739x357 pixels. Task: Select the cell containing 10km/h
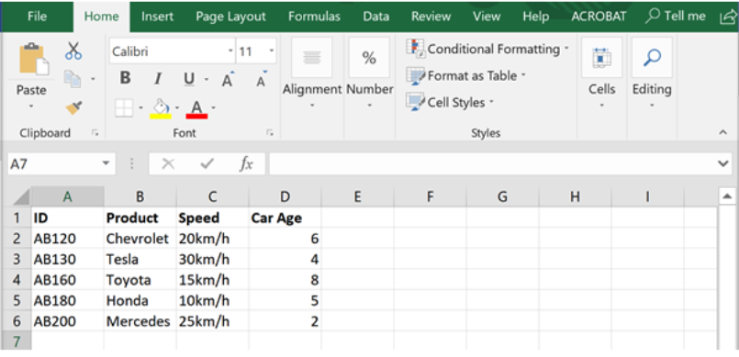click(x=213, y=301)
